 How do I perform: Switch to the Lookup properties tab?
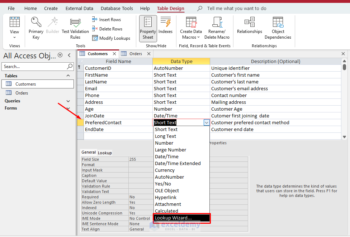pos(105,153)
